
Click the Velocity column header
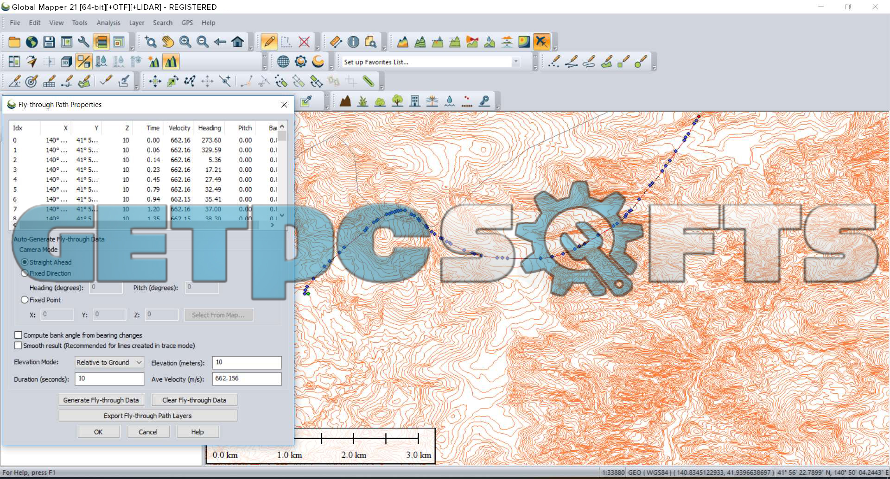tap(179, 128)
